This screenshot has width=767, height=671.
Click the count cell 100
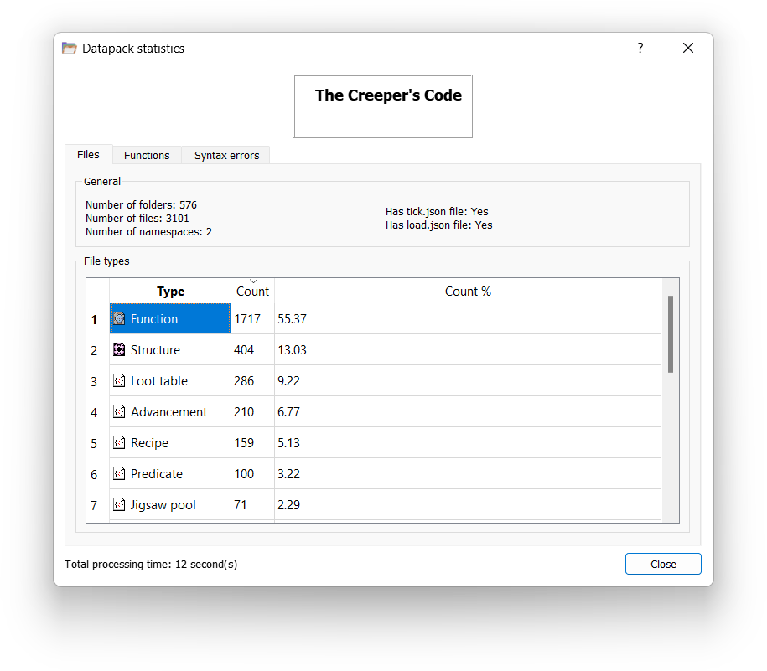(x=252, y=473)
